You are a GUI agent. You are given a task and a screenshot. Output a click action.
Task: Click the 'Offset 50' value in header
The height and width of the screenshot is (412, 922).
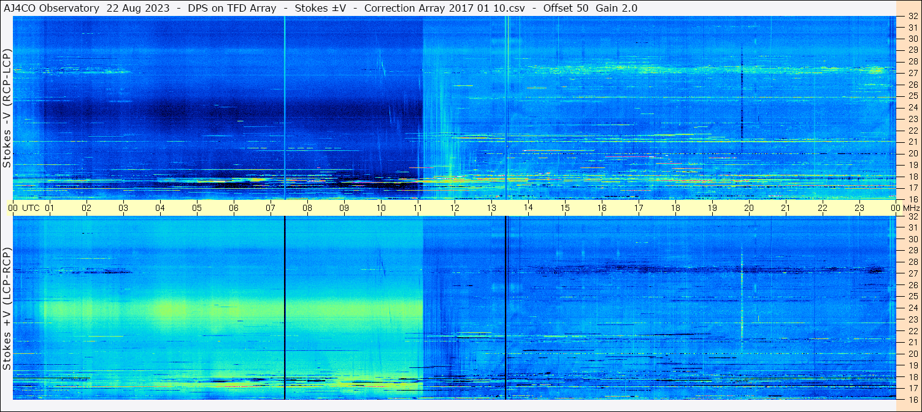[567, 8]
